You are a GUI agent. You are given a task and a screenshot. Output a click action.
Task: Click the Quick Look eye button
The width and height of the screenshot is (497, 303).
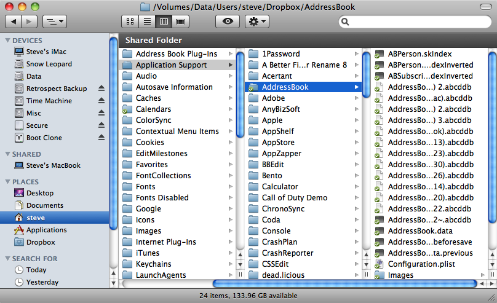click(228, 22)
